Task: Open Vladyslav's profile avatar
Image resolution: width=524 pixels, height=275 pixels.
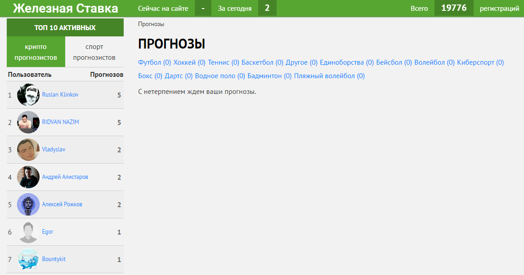Action: point(28,150)
